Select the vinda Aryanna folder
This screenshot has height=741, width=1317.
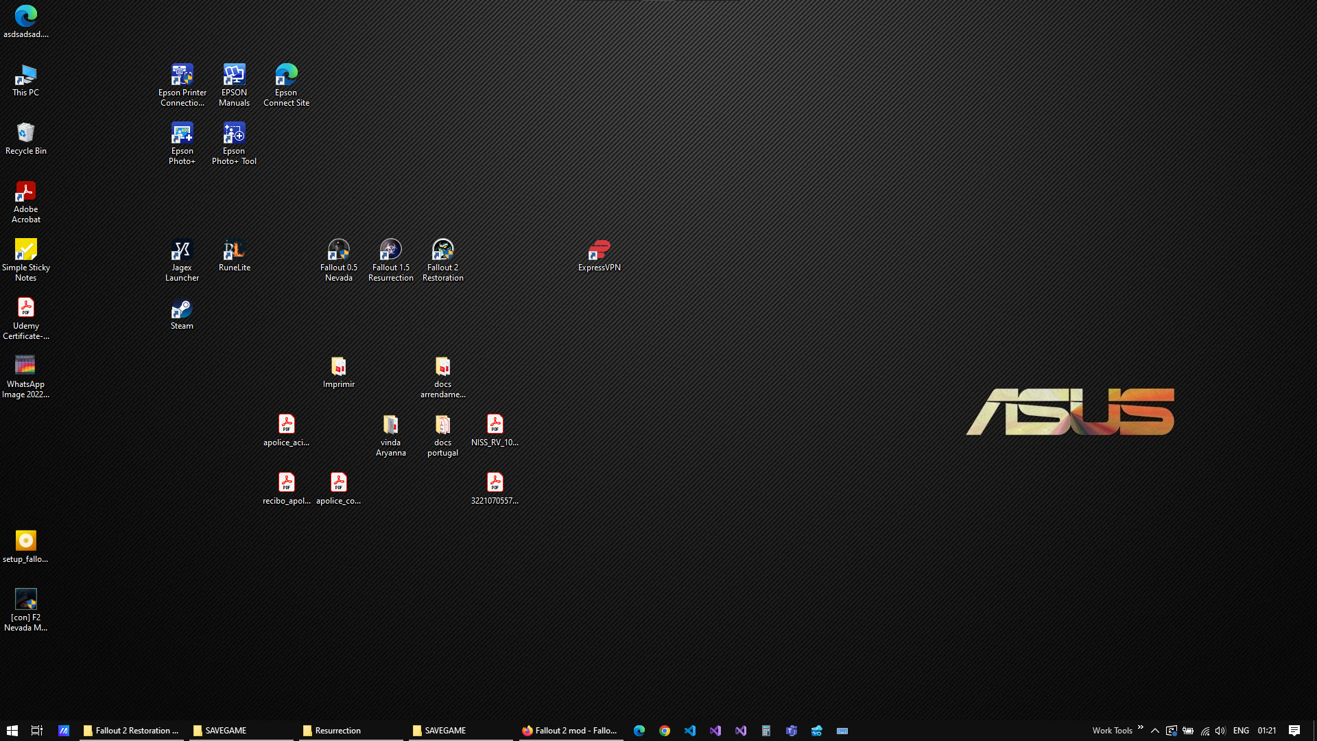390,435
